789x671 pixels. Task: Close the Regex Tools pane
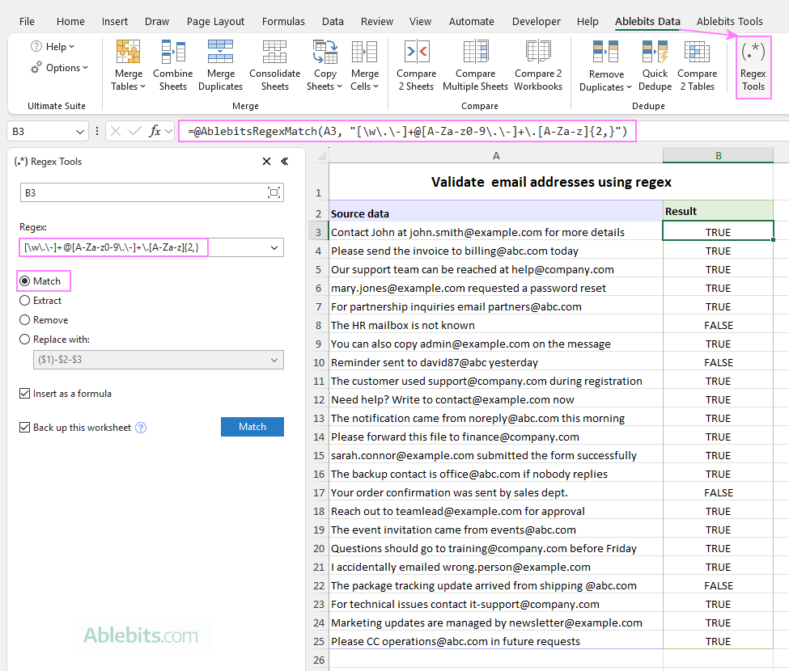click(267, 162)
